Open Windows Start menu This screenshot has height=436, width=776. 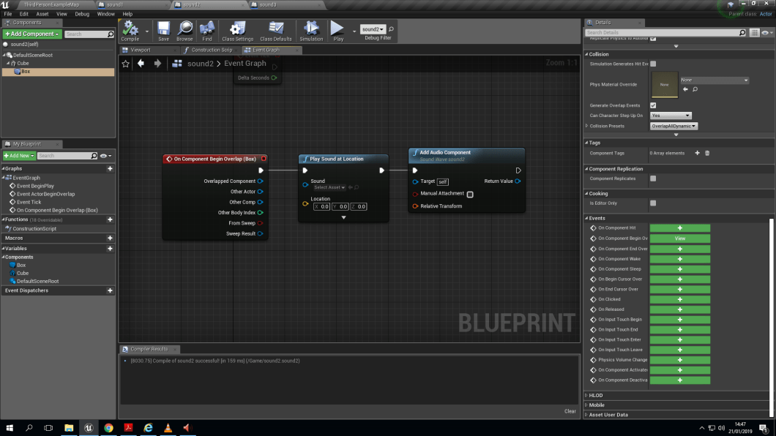(x=10, y=428)
